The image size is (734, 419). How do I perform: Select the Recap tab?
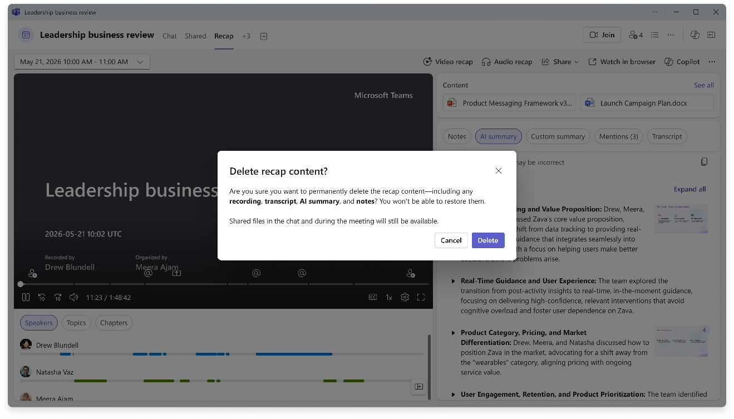pyautogui.click(x=224, y=36)
